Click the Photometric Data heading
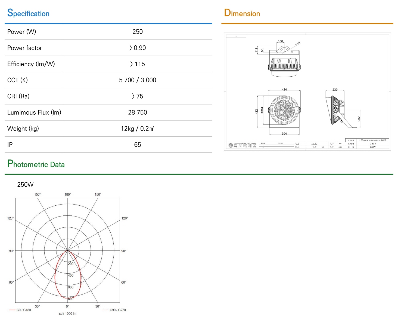This screenshot has width=404, height=323. click(36, 164)
